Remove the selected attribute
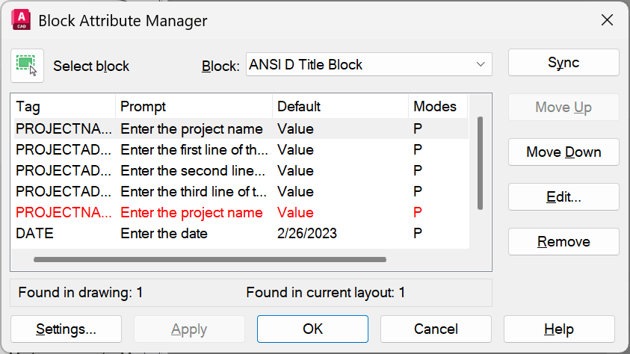 click(563, 242)
